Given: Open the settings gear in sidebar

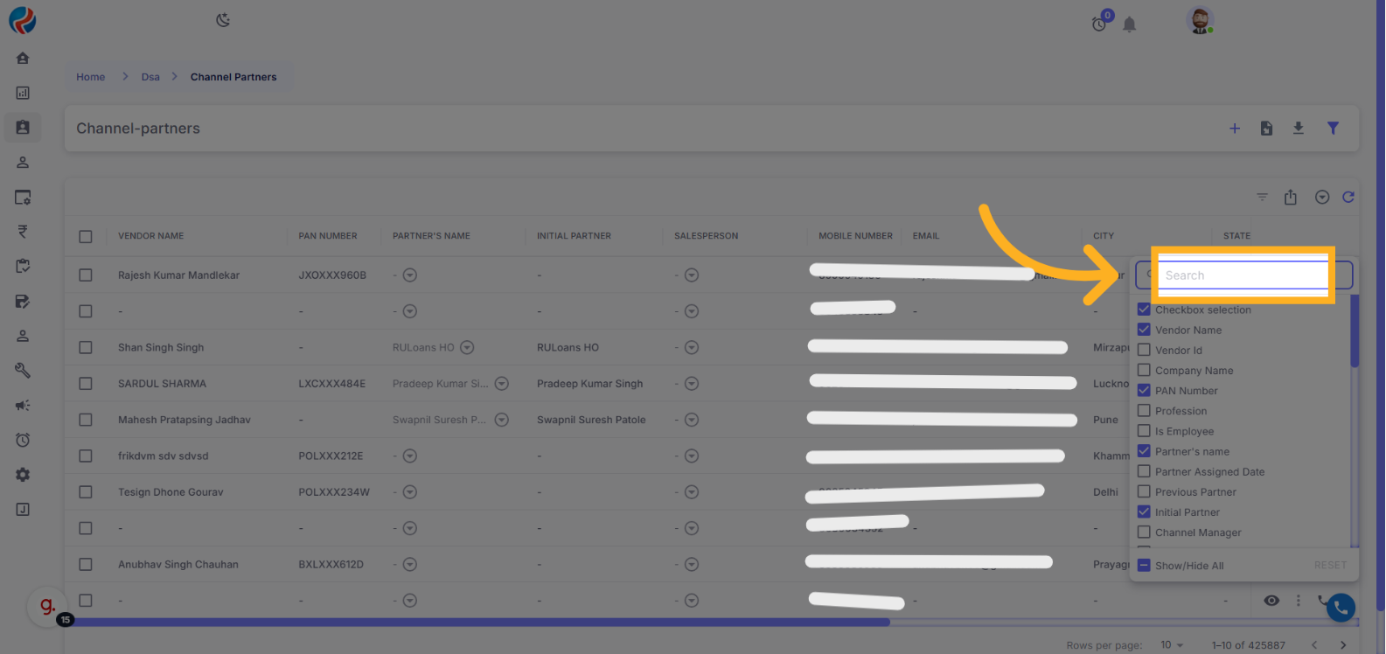Looking at the screenshot, I should [x=23, y=475].
